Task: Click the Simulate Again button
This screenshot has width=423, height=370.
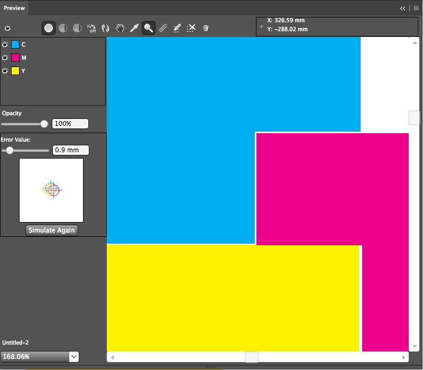Action: click(x=52, y=230)
